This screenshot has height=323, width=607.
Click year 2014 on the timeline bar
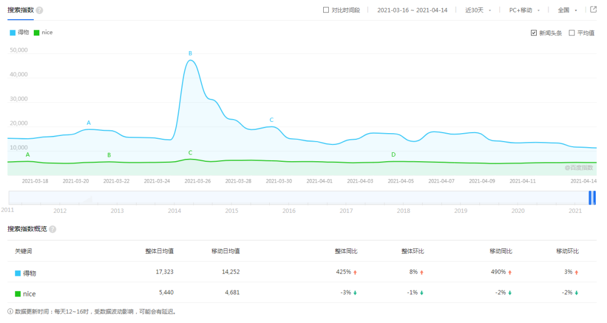click(174, 211)
